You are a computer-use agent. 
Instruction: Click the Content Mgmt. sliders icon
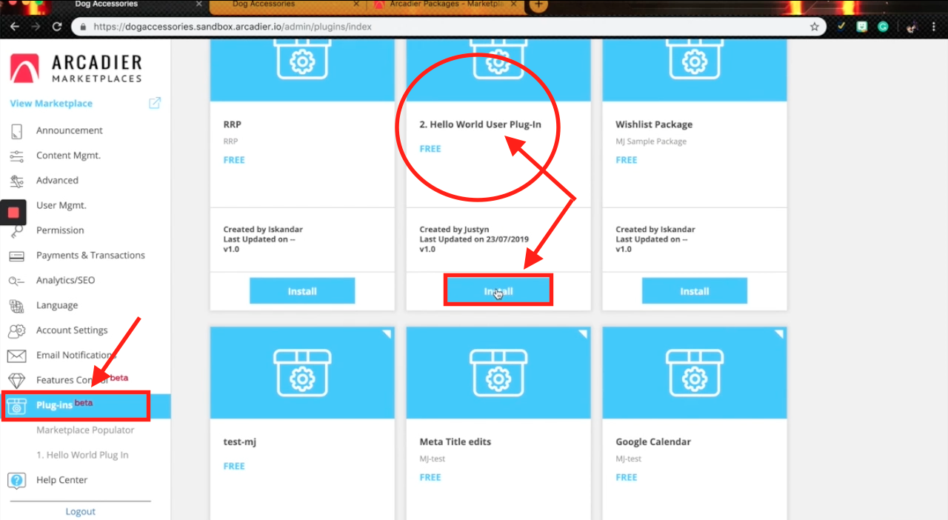pyautogui.click(x=16, y=156)
